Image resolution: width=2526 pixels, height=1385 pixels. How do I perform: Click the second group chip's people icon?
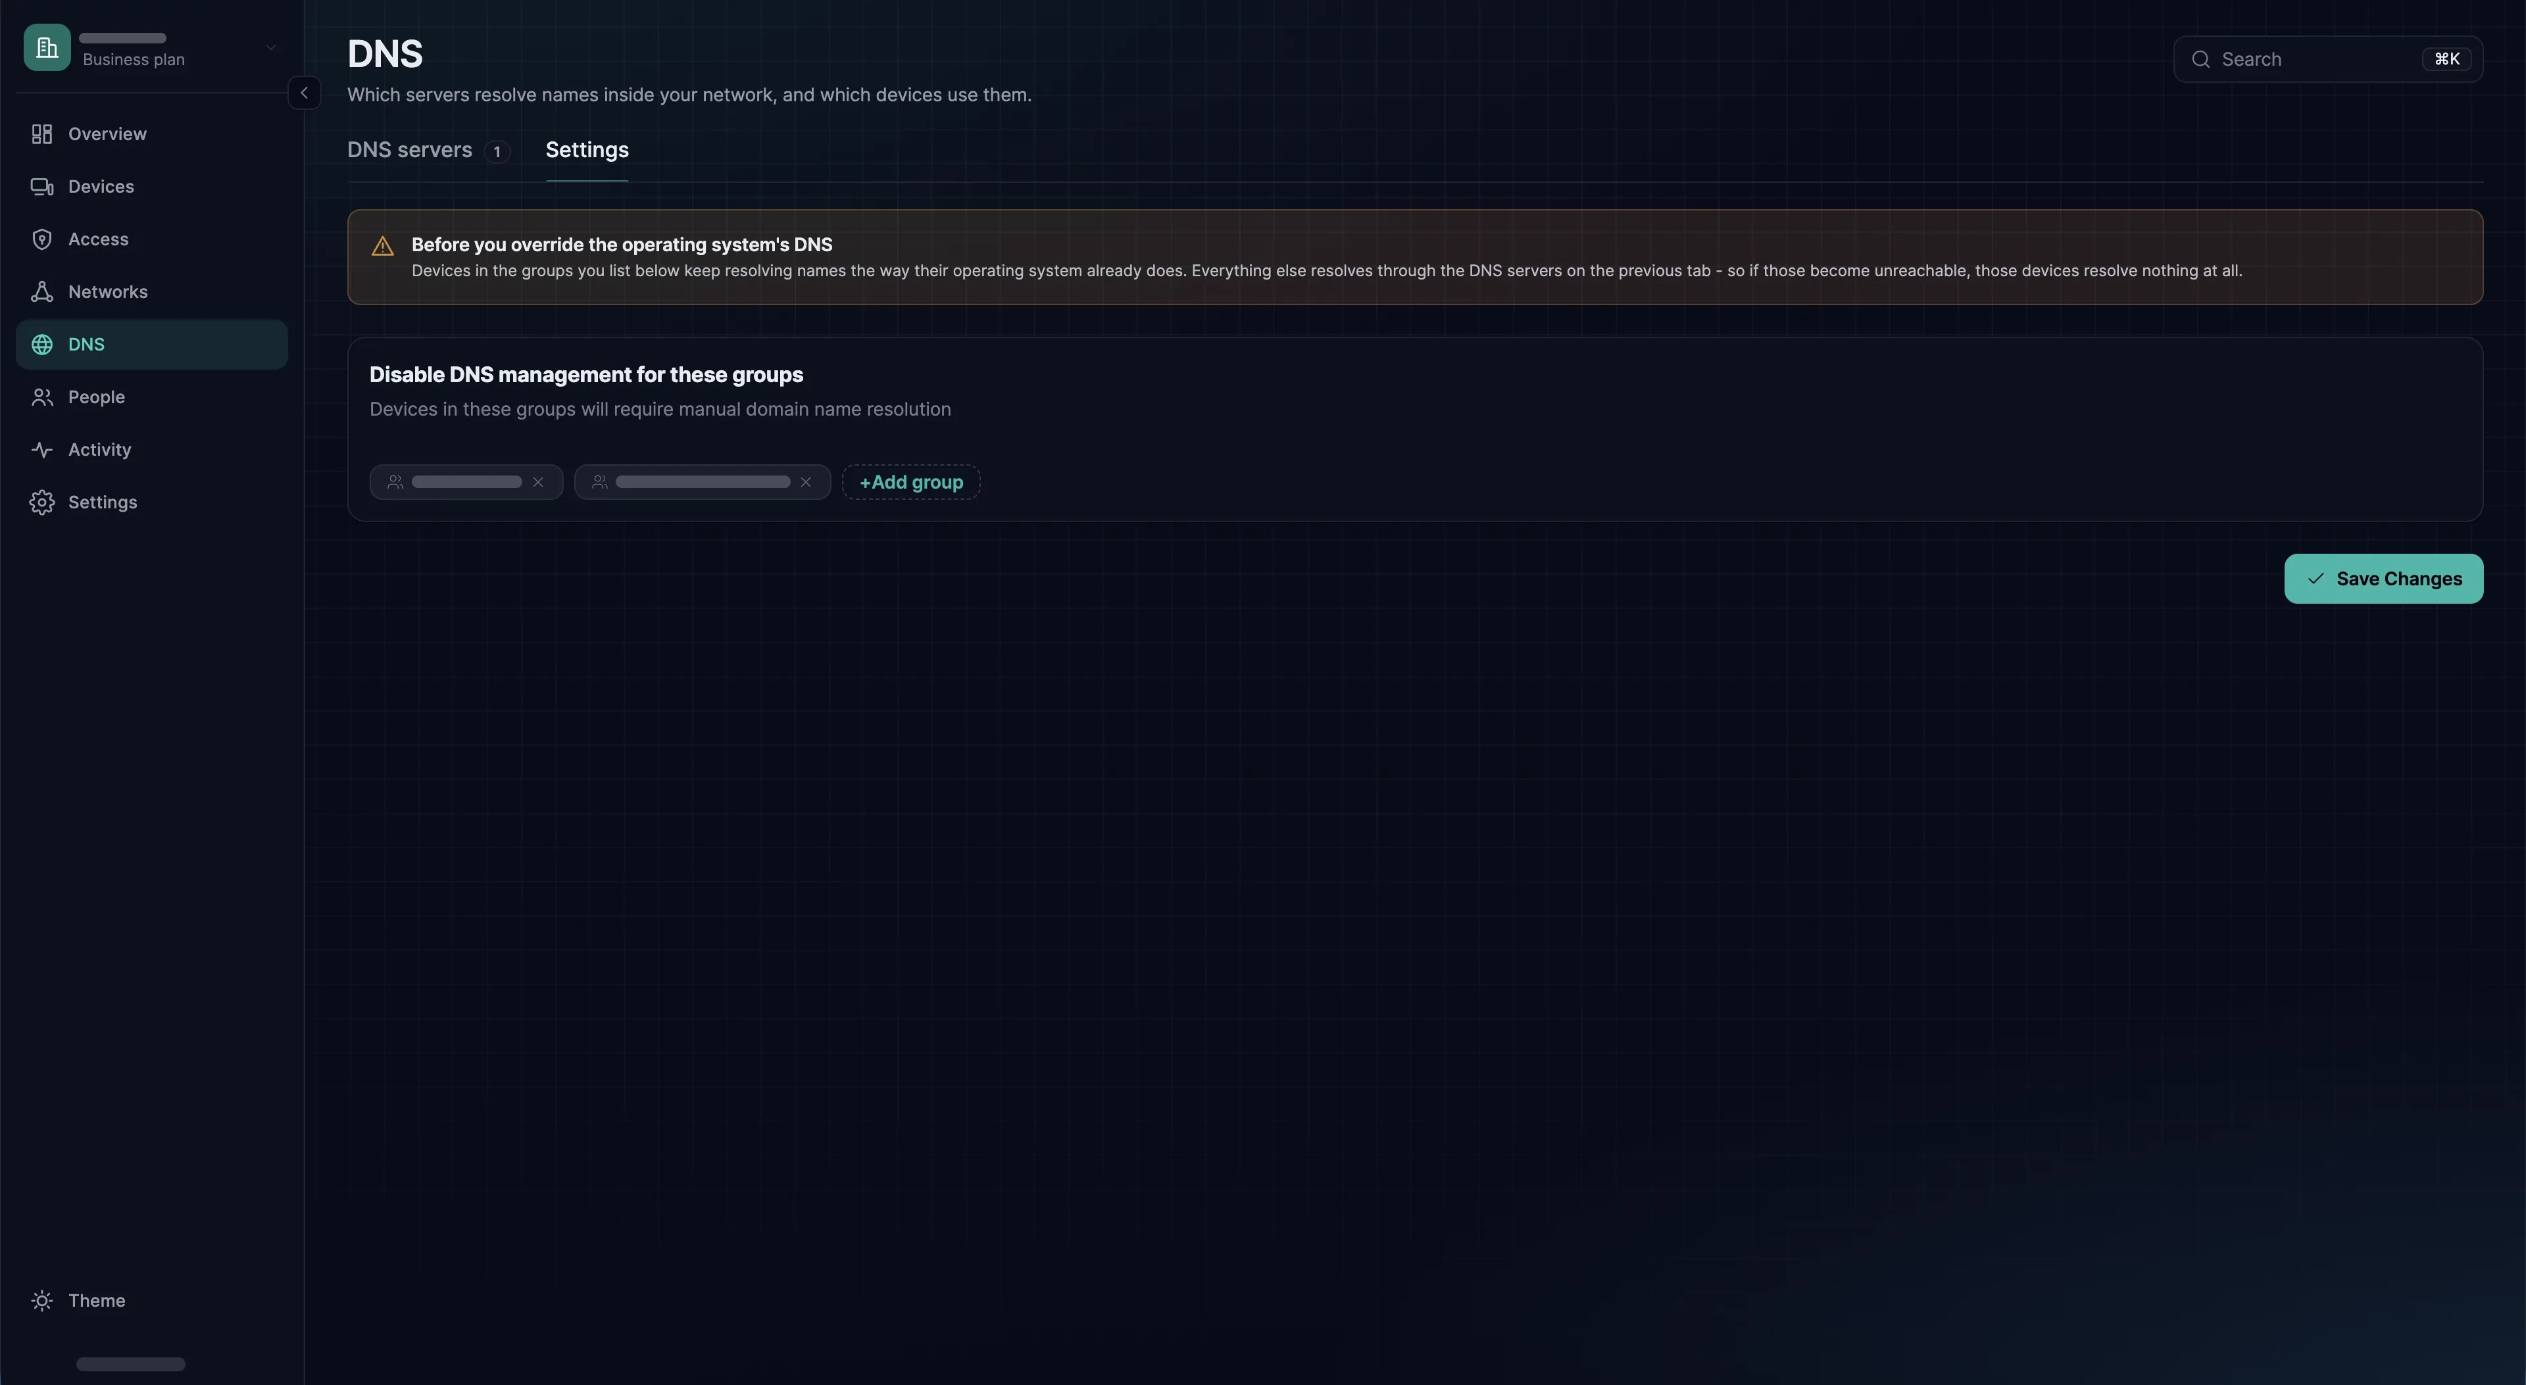599,482
